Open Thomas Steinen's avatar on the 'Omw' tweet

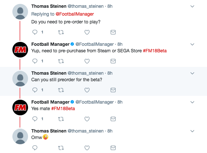coord(20,136)
